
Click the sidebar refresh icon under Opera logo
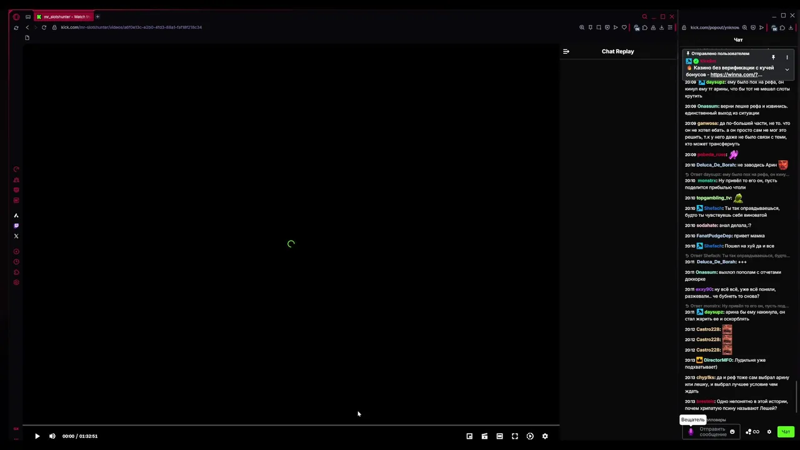(x=16, y=27)
